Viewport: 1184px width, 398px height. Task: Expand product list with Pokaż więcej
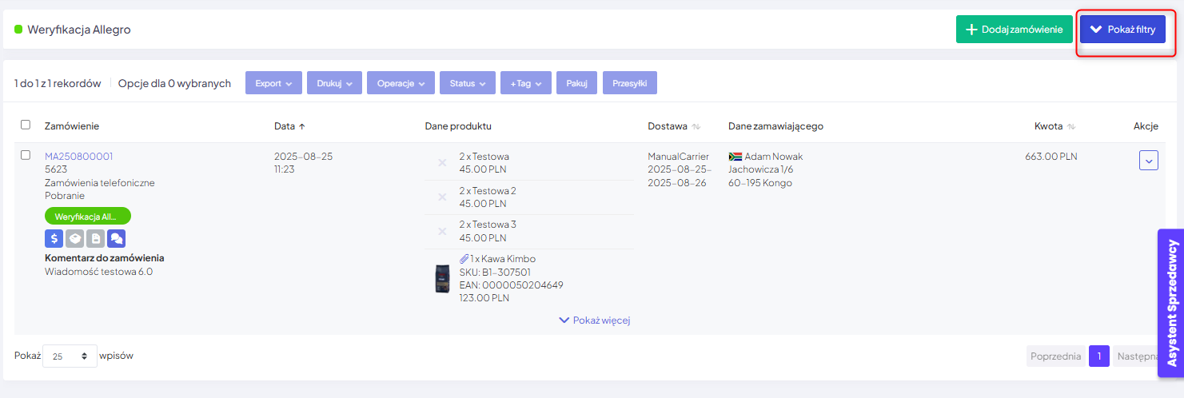tap(595, 320)
